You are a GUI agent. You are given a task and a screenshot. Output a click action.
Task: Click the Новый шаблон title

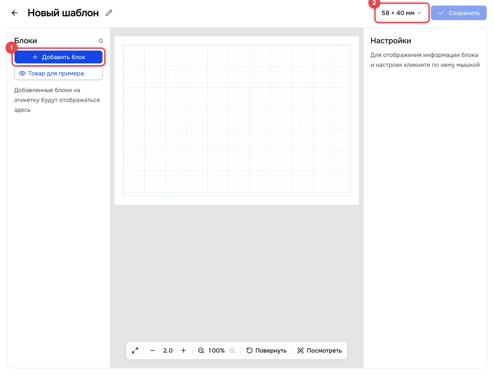[63, 13]
